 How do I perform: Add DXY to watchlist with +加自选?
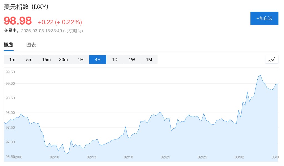point(264,18)
